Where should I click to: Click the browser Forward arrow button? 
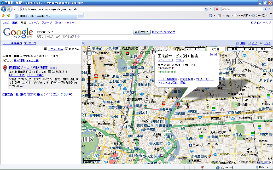(x=10, y=9)
